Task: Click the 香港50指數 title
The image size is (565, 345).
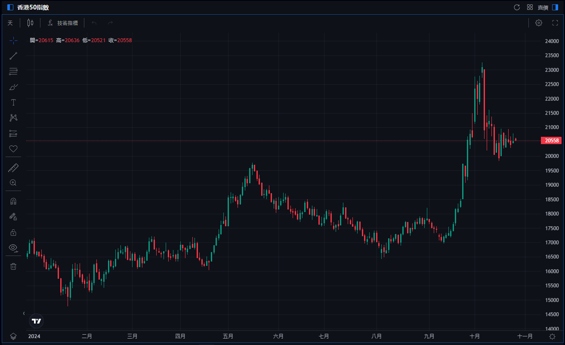Action: (x=33, y=7)
